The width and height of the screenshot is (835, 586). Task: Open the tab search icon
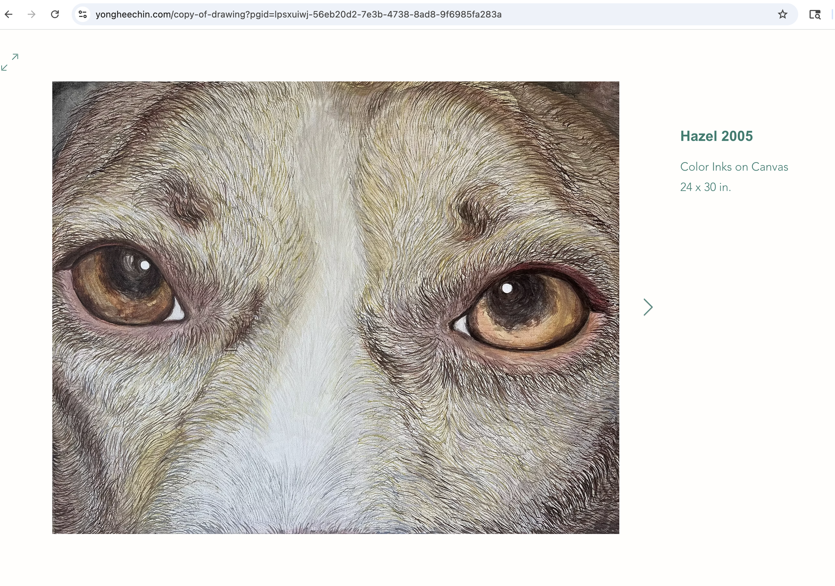814,15
